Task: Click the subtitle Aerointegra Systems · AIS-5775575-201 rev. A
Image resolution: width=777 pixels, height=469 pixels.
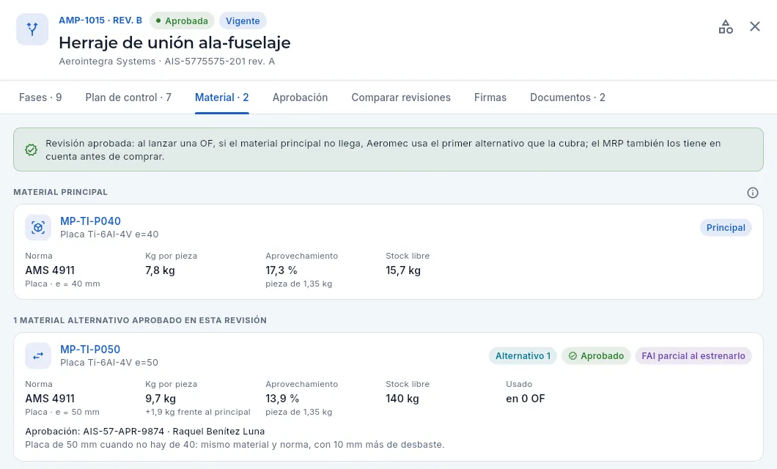Action: point(167,62)
